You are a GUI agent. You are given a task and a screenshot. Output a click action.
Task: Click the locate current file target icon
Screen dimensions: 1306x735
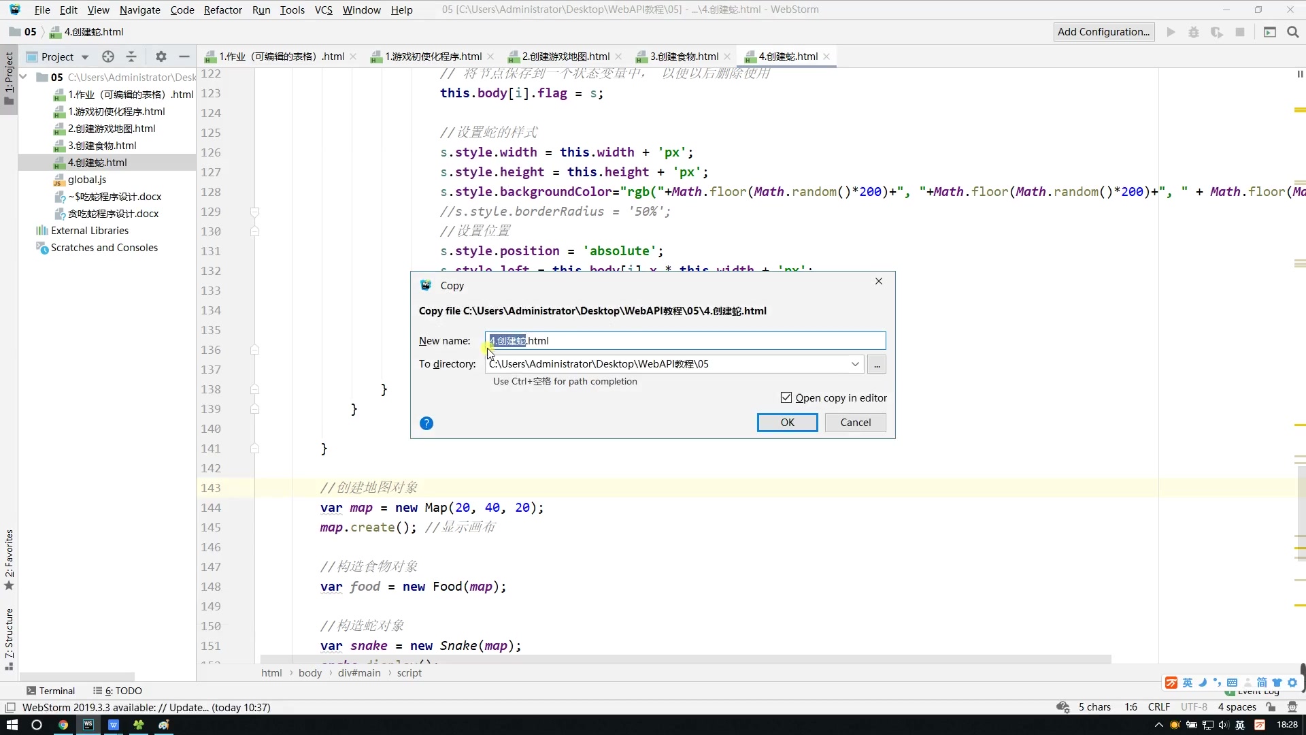point(107,56)
